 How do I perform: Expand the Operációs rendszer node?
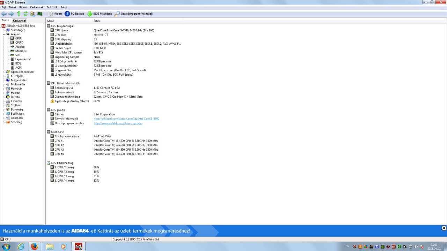(4, 72)
